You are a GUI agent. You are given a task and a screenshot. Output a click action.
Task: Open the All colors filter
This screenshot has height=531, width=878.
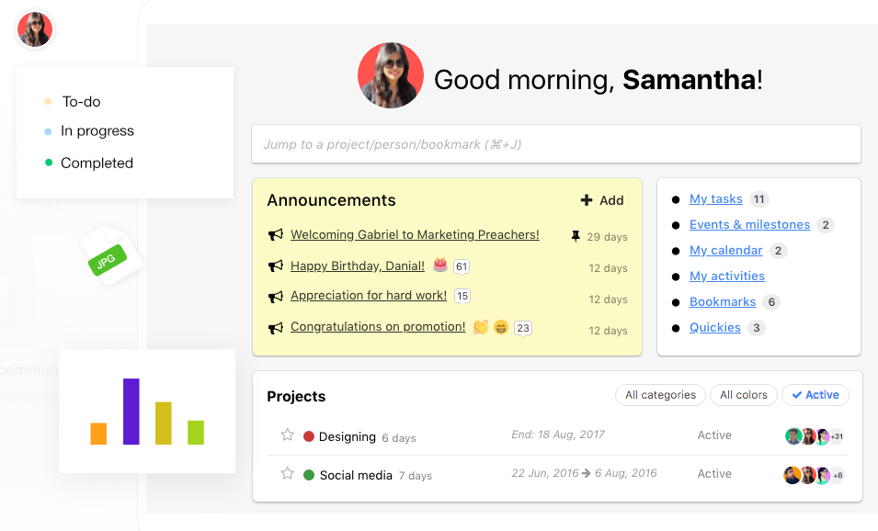(x=743, y=395)
